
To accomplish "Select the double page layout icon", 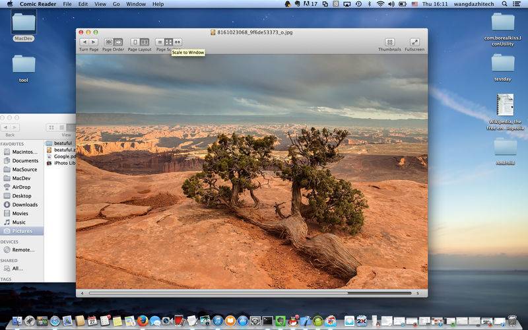I will click(x=144, y=42).
